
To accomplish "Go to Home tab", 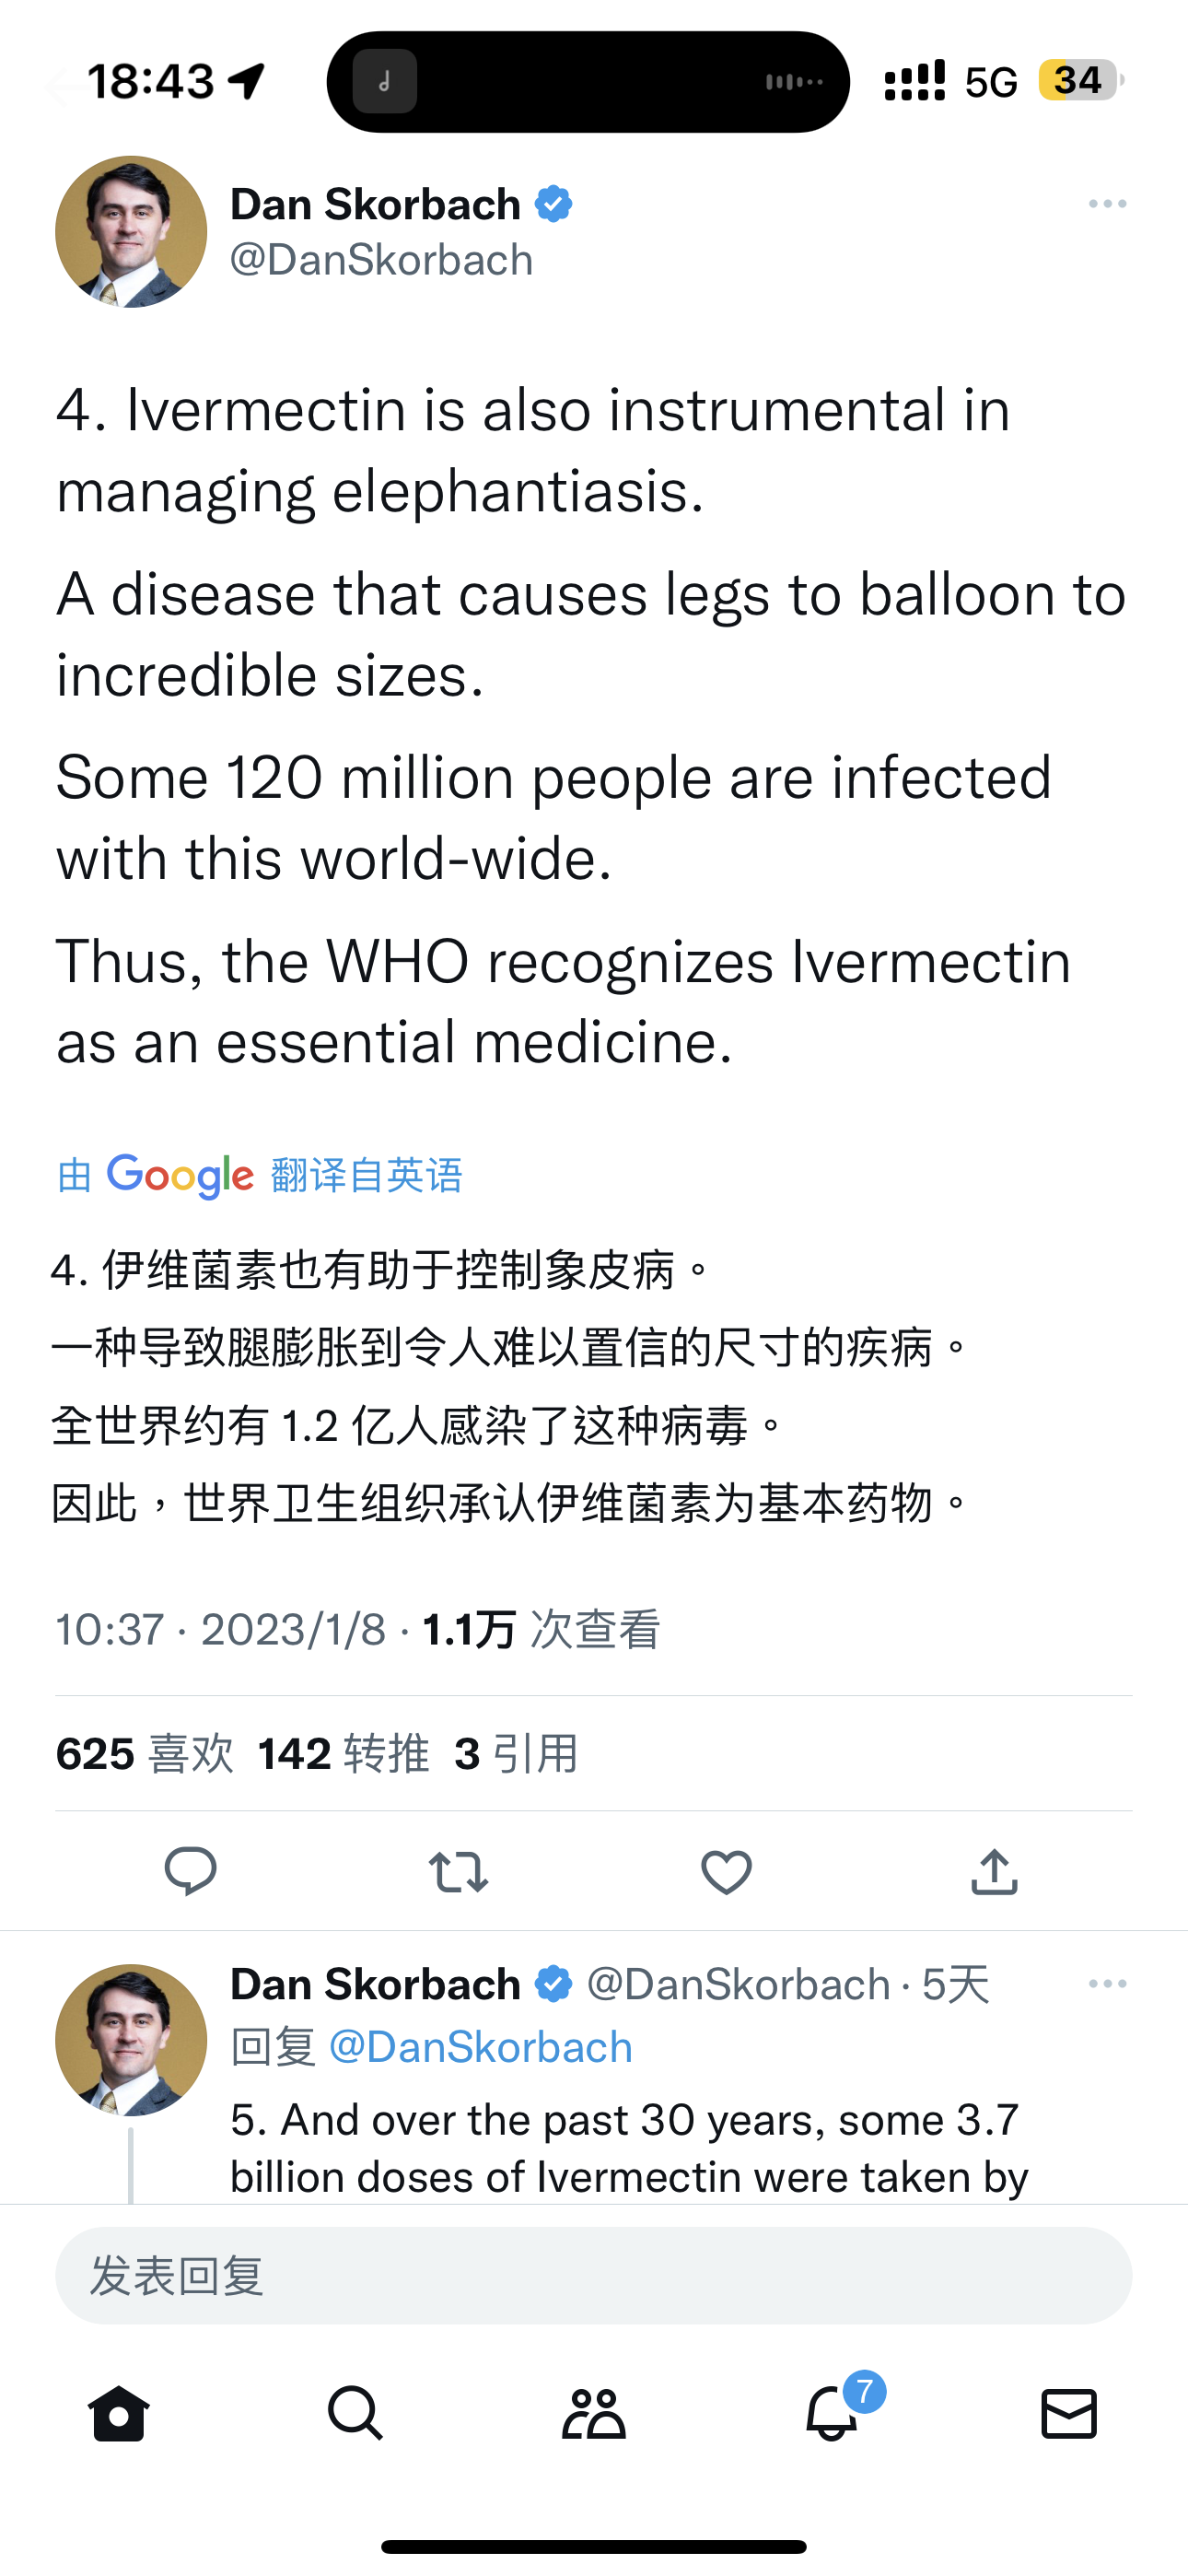I will (x=119, y=2414).
